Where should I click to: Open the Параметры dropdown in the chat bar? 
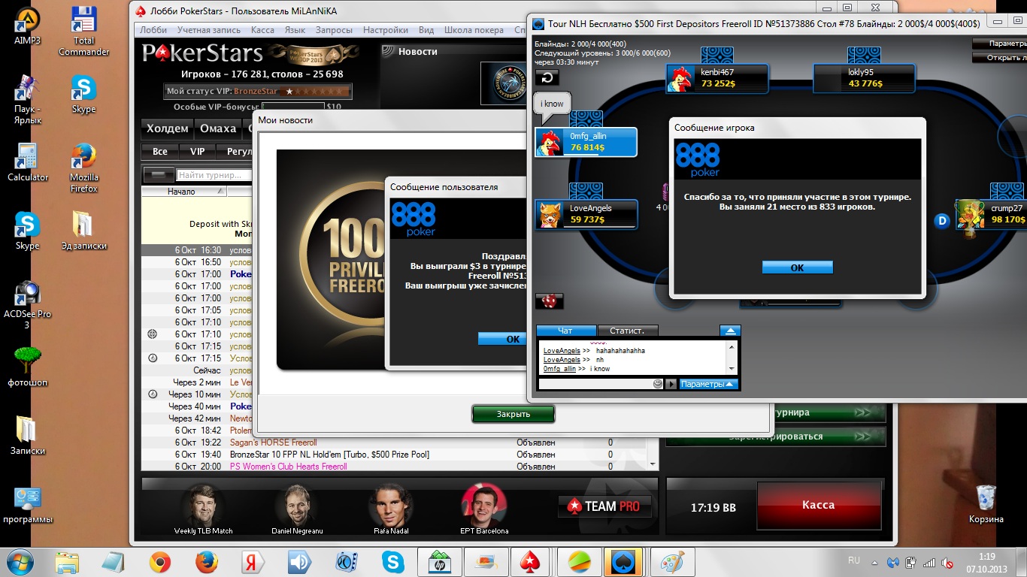coord(709,384)
